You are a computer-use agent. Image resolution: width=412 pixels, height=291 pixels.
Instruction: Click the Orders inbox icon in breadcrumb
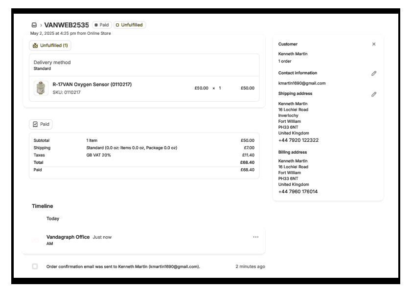pos(34,25)
